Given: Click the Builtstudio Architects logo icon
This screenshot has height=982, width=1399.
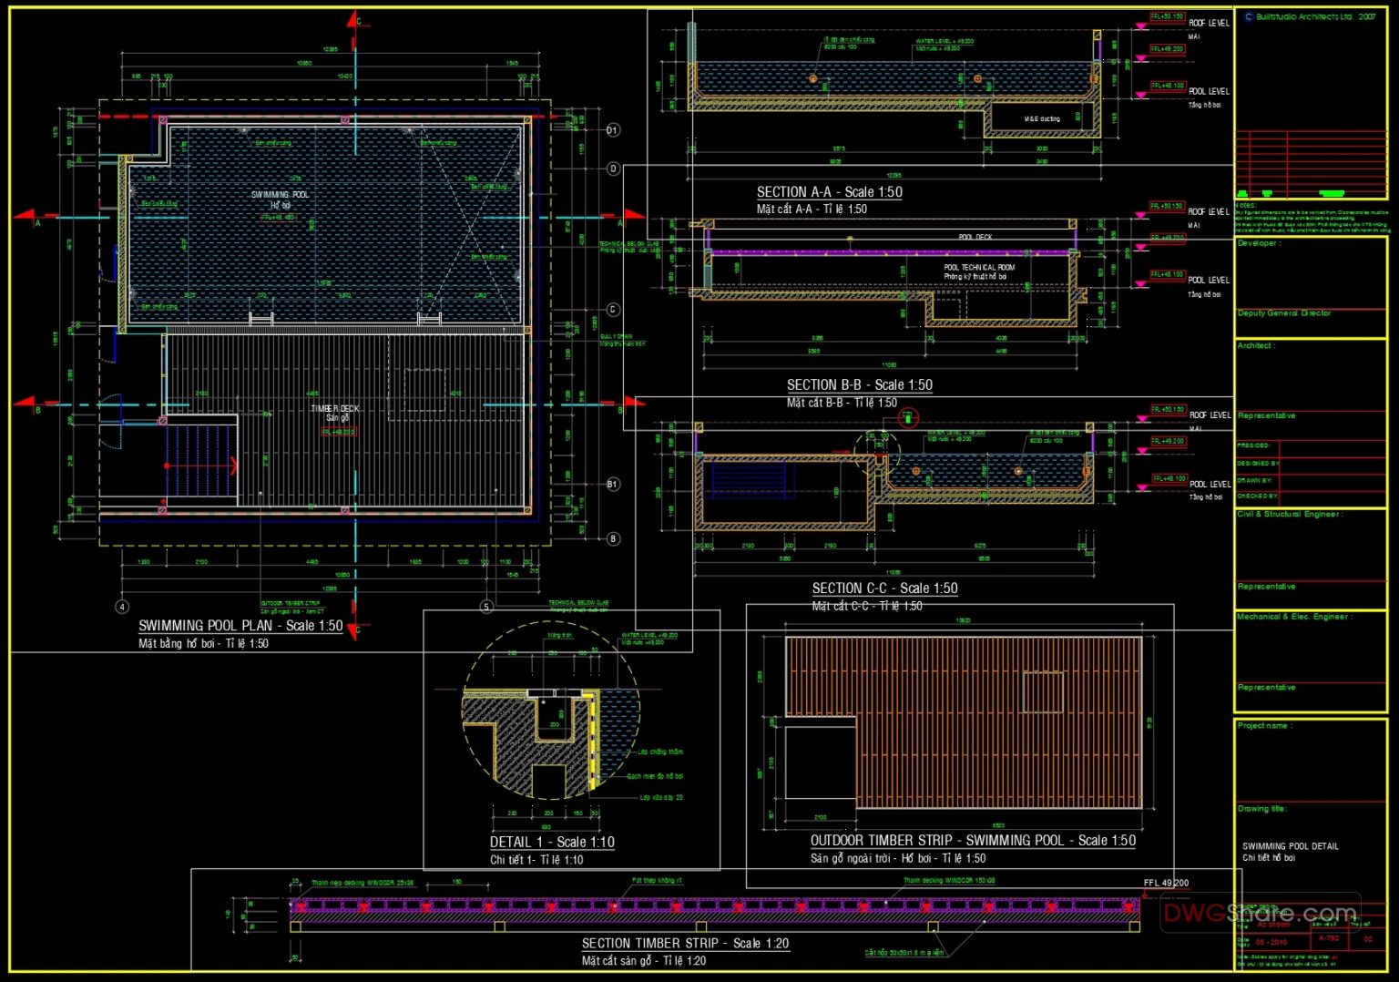Looking at the screenshot, I should pos(1248,15).
